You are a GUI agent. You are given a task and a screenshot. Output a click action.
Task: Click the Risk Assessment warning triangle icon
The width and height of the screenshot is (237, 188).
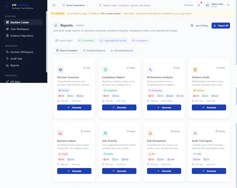pyautogui.click(x=150, y=133)
